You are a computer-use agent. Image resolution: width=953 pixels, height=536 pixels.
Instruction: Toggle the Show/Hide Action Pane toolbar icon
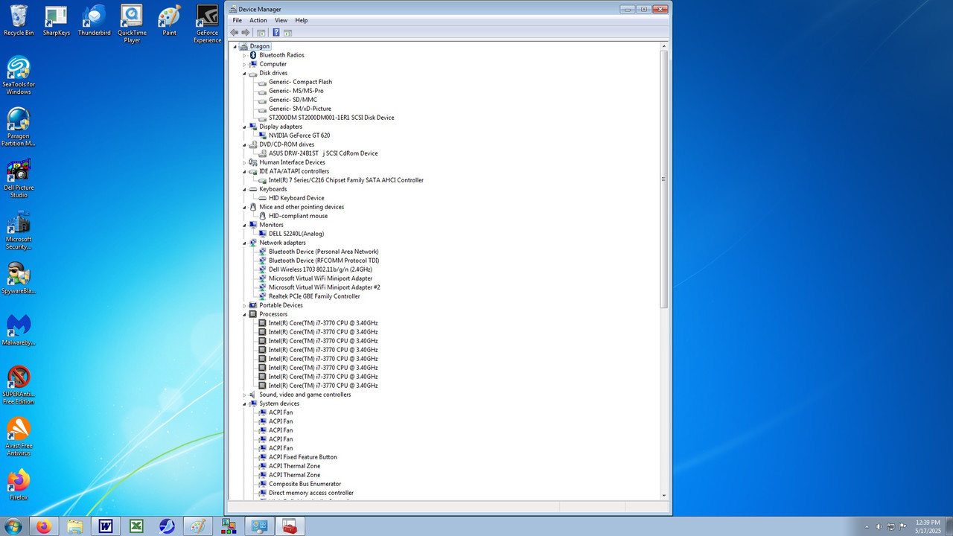tap(287, 33)
